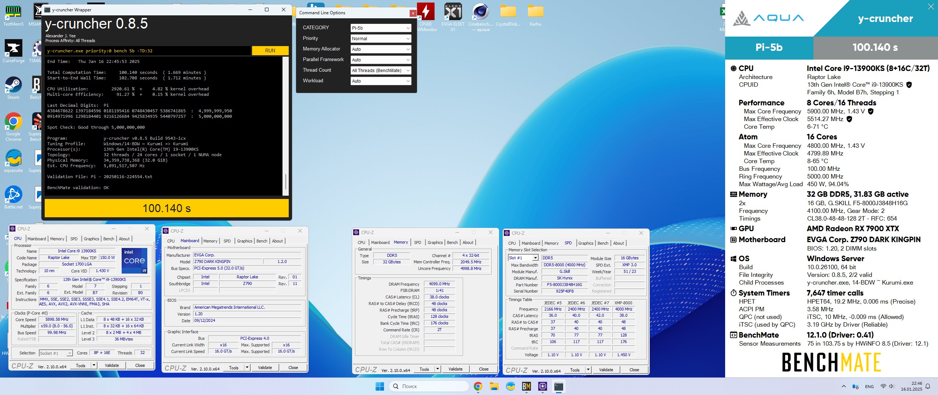This screenshot has width=938, height=395.
Task: Click Validate in CPU-Z SPD window
Action: pyautogui.click(x=606, y=370)
